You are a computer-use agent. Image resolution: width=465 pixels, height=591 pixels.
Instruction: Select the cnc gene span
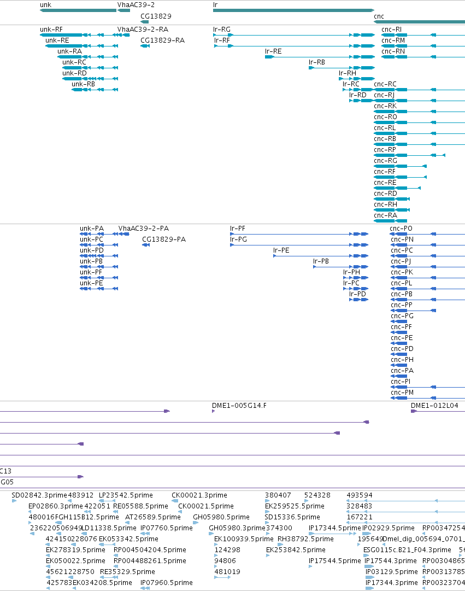[x=420, y=22]
